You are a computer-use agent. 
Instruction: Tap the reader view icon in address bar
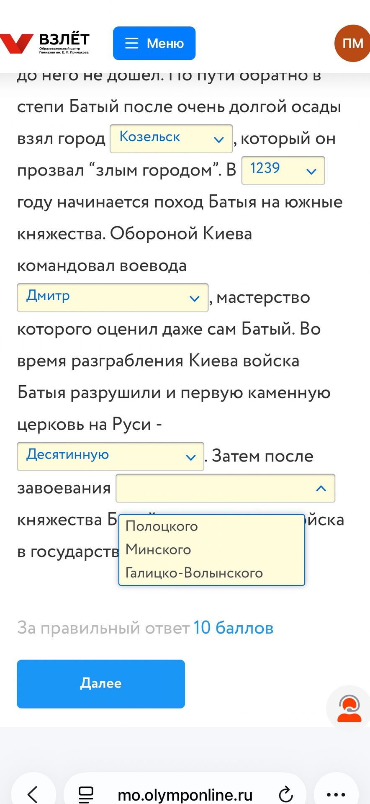(x=86, y=794)
